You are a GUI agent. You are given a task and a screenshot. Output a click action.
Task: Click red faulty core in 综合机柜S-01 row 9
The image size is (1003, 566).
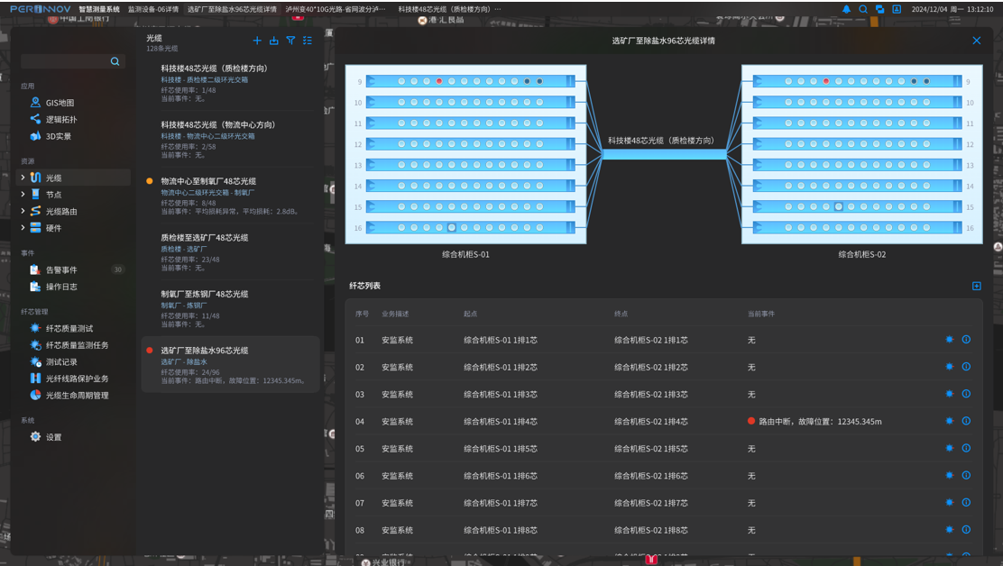[x=438, y=81]
